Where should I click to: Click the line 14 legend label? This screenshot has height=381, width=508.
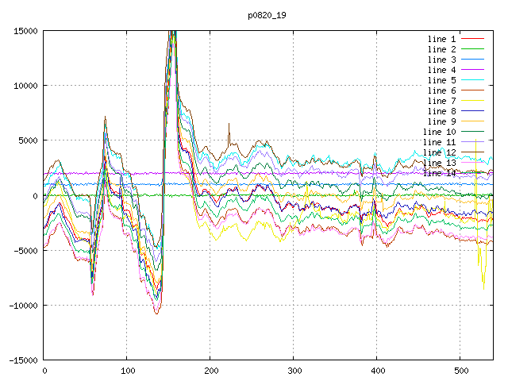pos(439,173)
